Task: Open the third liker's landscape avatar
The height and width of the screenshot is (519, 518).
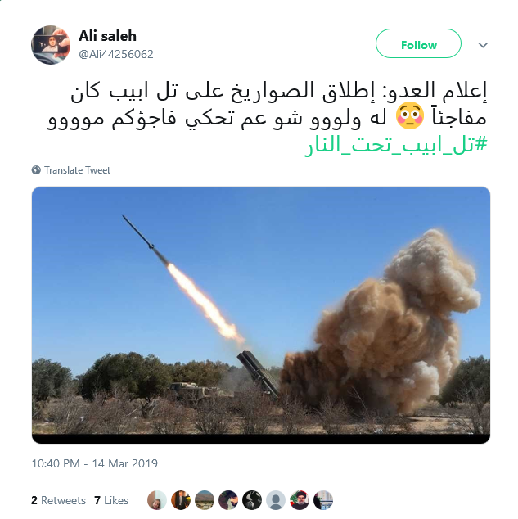Action: [205, 500]
